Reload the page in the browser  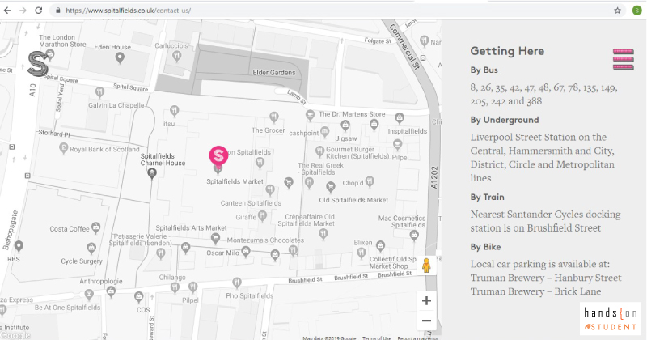tap(41, 11)
